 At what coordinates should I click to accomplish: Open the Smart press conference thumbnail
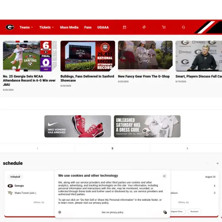(x=199, y=56)
